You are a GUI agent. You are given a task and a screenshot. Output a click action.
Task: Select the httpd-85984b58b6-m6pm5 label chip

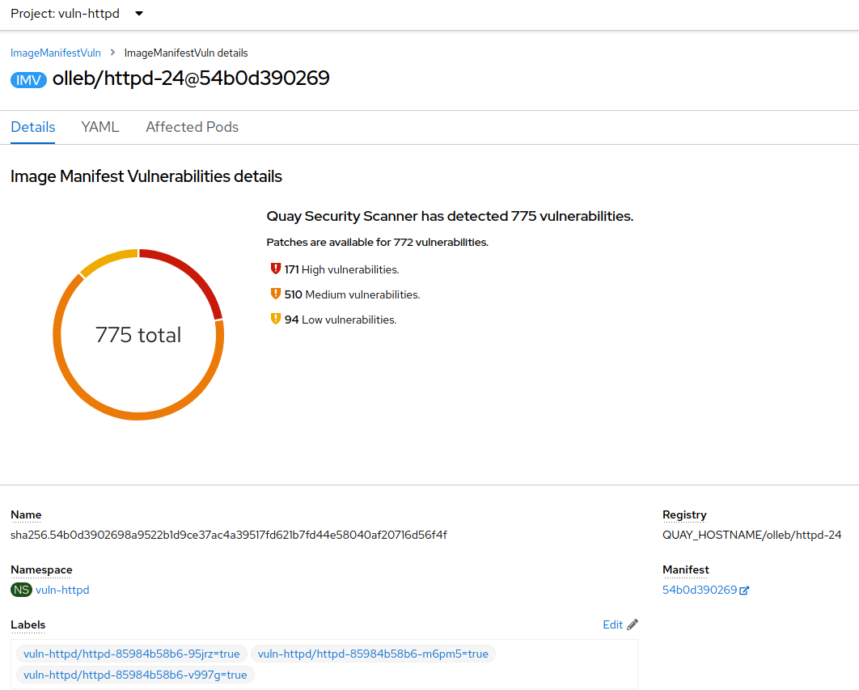coord(373,654)
